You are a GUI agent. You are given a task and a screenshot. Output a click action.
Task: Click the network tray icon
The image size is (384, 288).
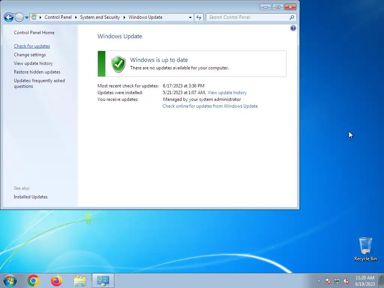(337, 281)
